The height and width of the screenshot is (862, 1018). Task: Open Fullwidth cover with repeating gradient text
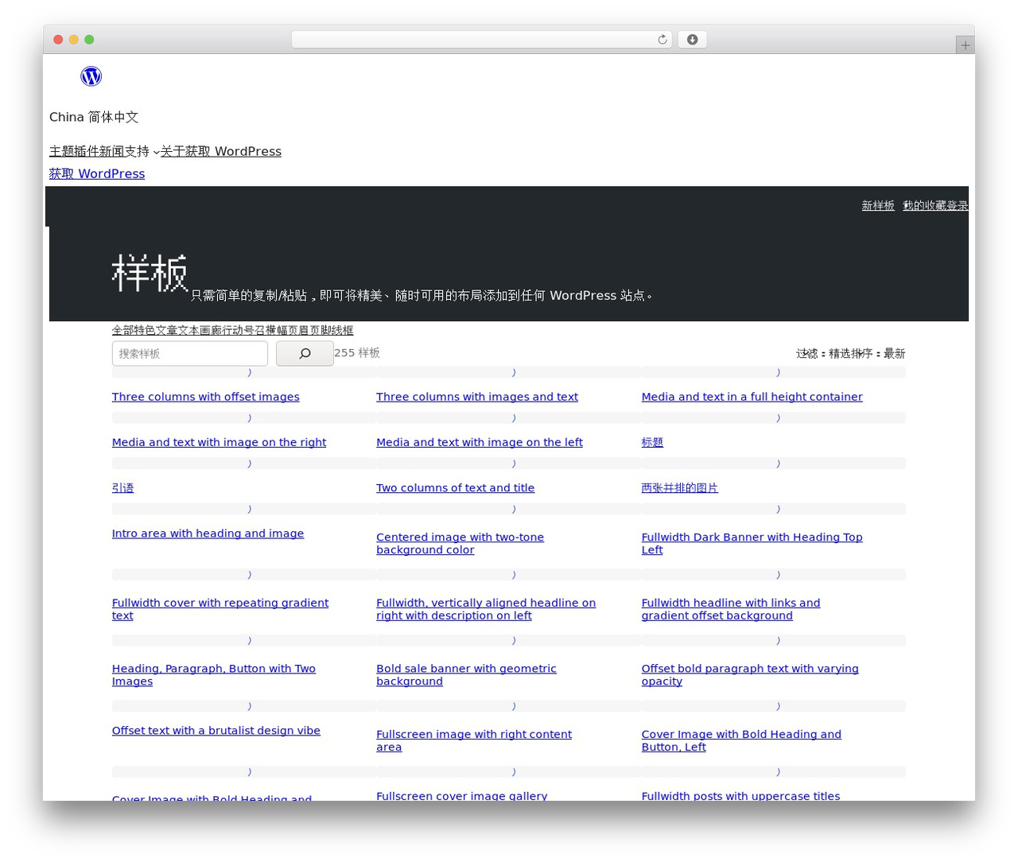click(x=220, y=609)
